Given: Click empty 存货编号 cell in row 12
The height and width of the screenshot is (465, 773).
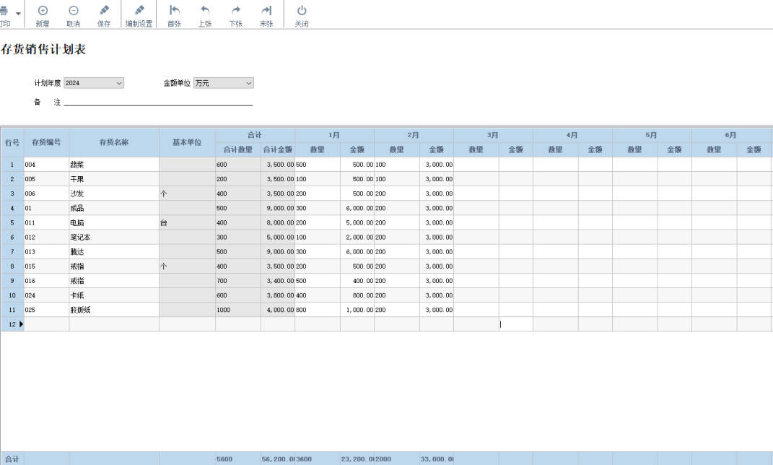Looking at the screenshot, I should tap(46, 324).
